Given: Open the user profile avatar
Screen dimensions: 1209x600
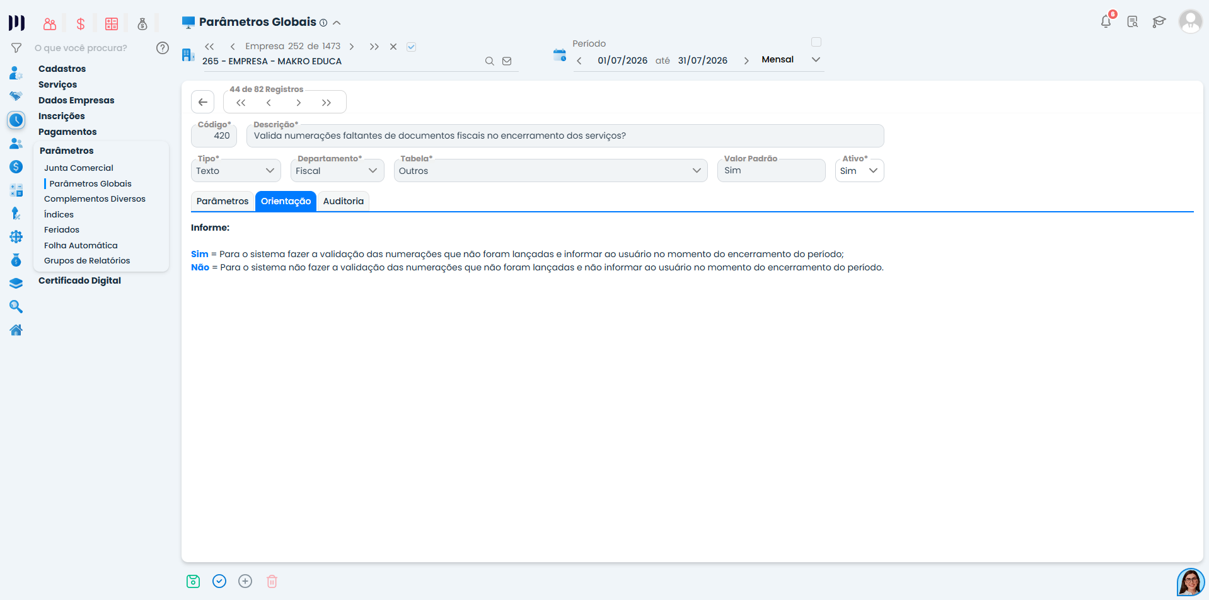Looking at the screenshot, I should 1190,21.
